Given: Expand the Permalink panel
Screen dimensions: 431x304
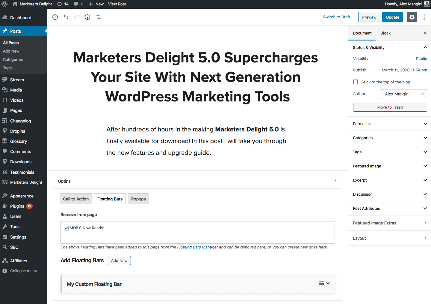Looking at the screenshot, I should (x=390, y=124).
